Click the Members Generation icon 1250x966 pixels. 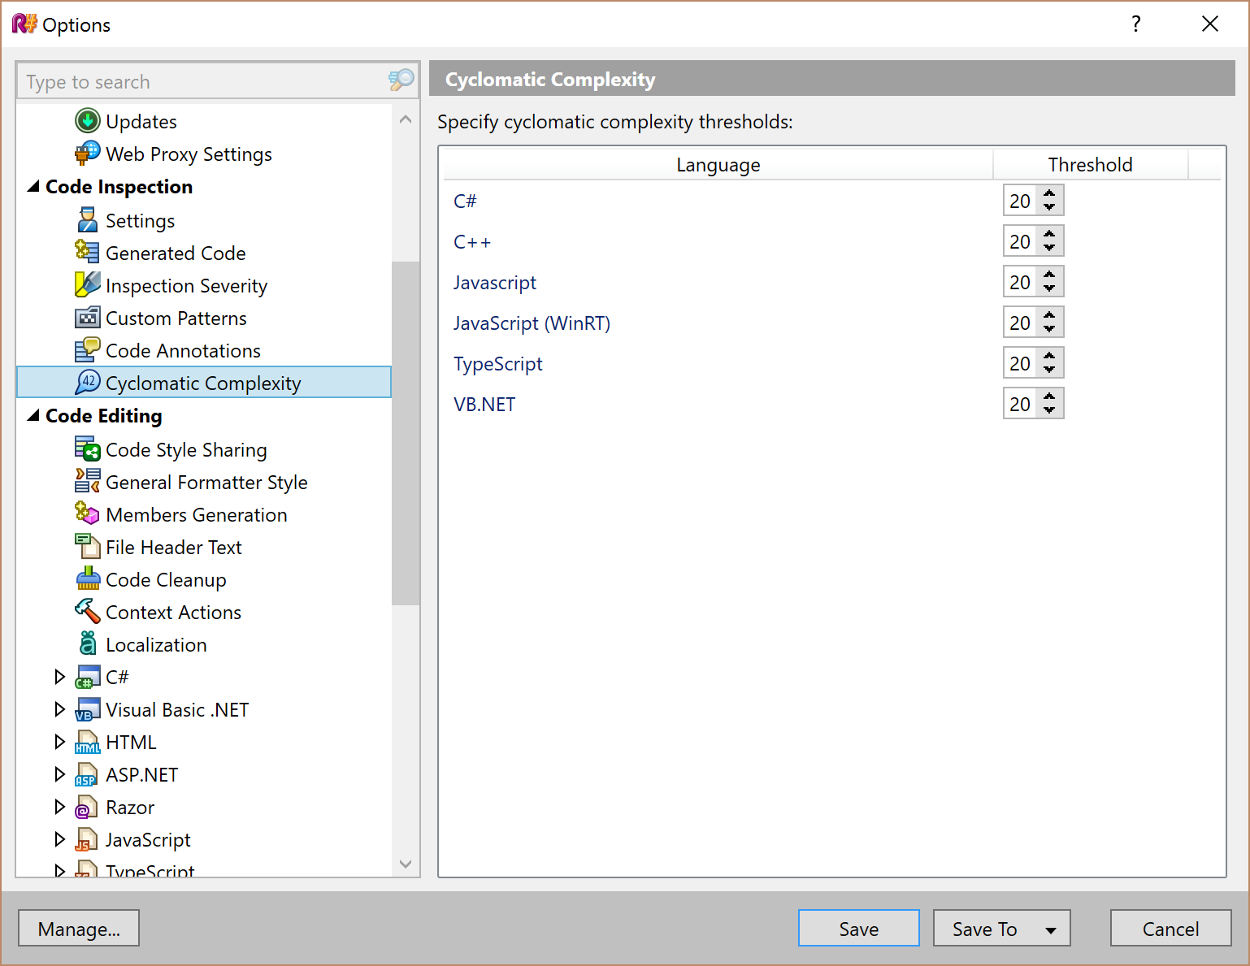88,514
